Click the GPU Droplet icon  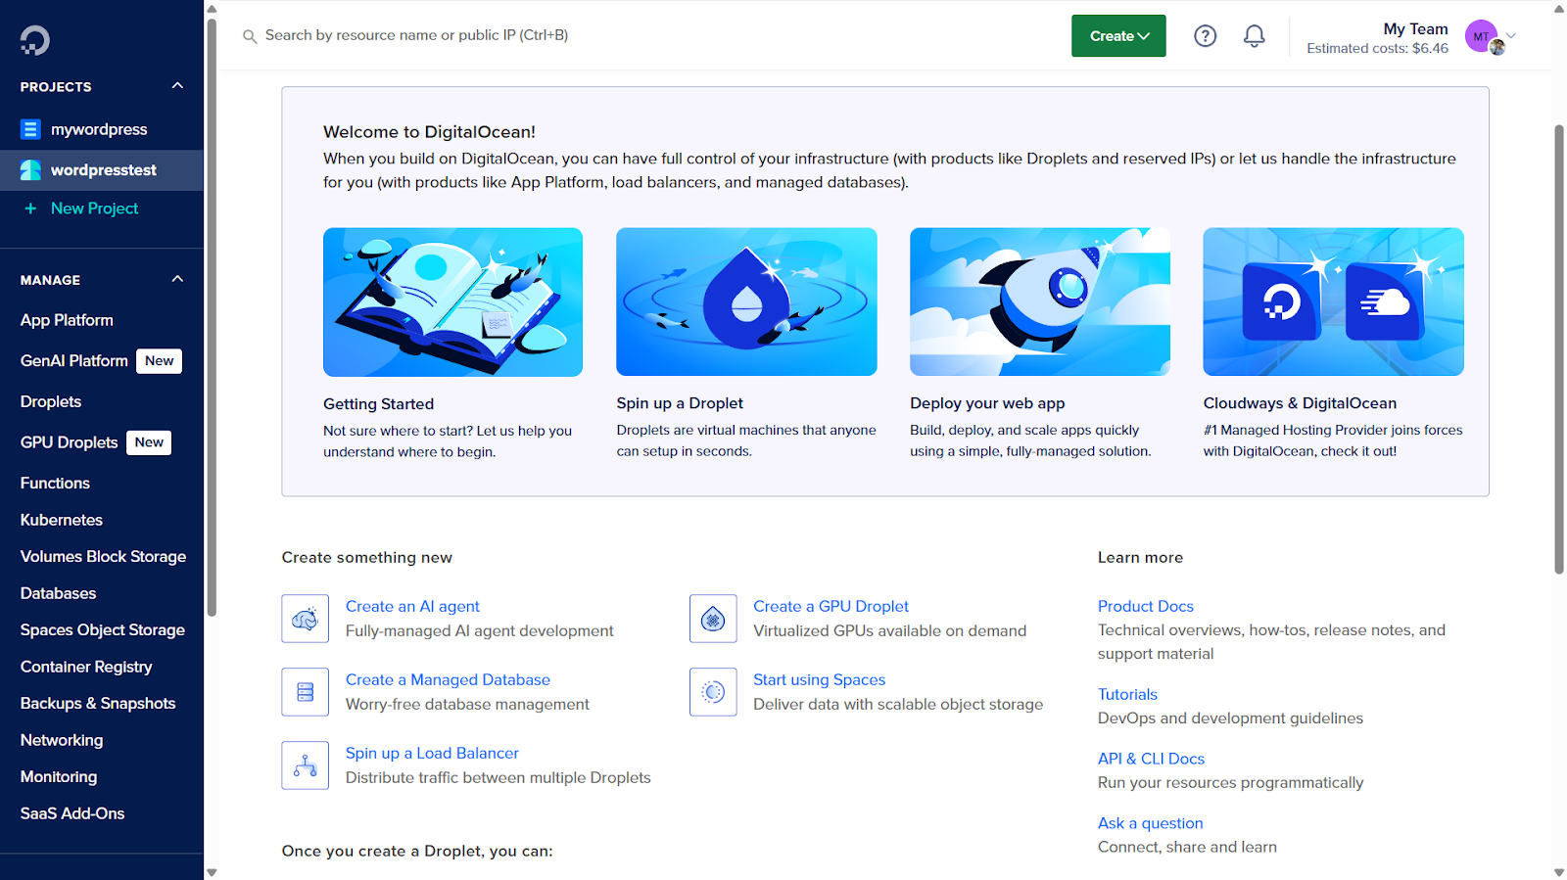click(x=713, y=619)
